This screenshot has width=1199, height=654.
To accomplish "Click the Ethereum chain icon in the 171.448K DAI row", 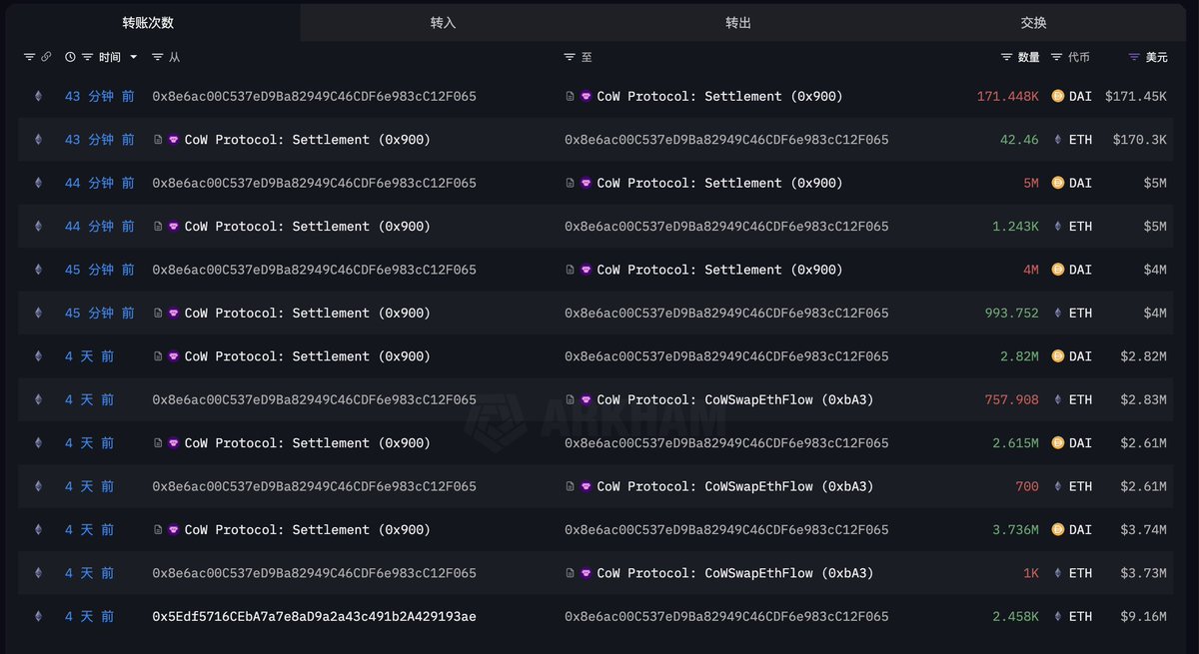I will point(39,97).
